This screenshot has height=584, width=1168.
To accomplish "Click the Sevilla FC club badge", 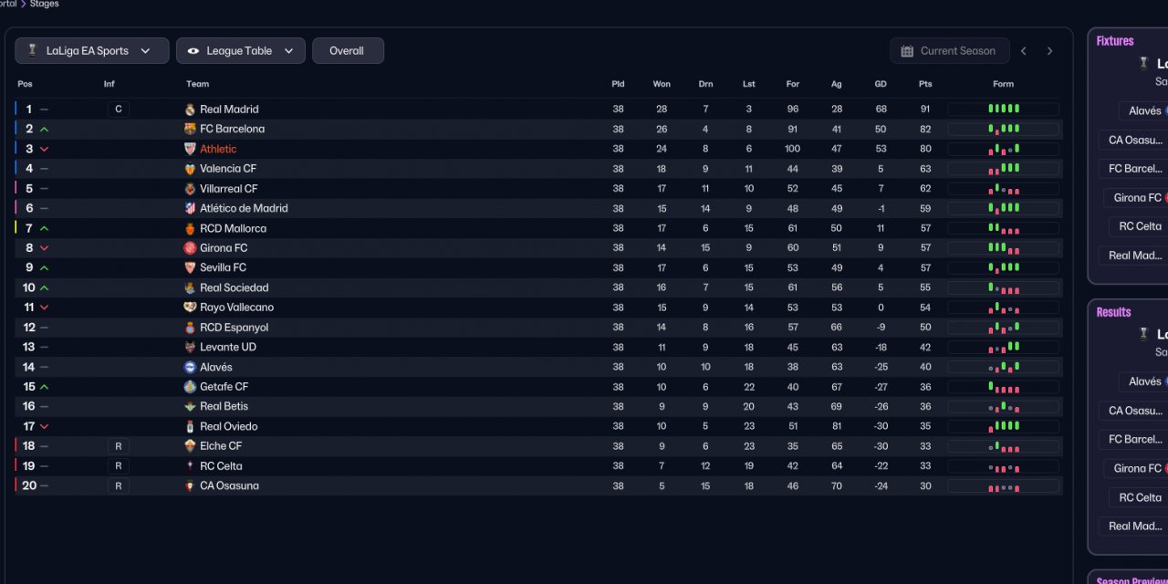I will [190, 268].
